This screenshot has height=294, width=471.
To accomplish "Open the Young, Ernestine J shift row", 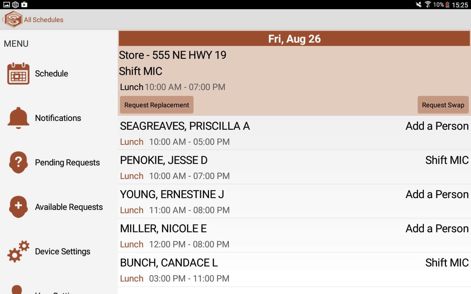I will point(294,201).
